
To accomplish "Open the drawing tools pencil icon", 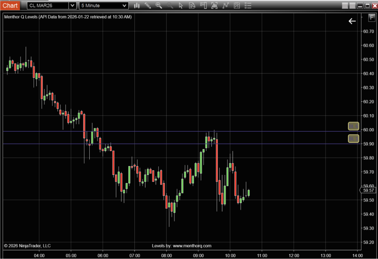I will 148,6.
